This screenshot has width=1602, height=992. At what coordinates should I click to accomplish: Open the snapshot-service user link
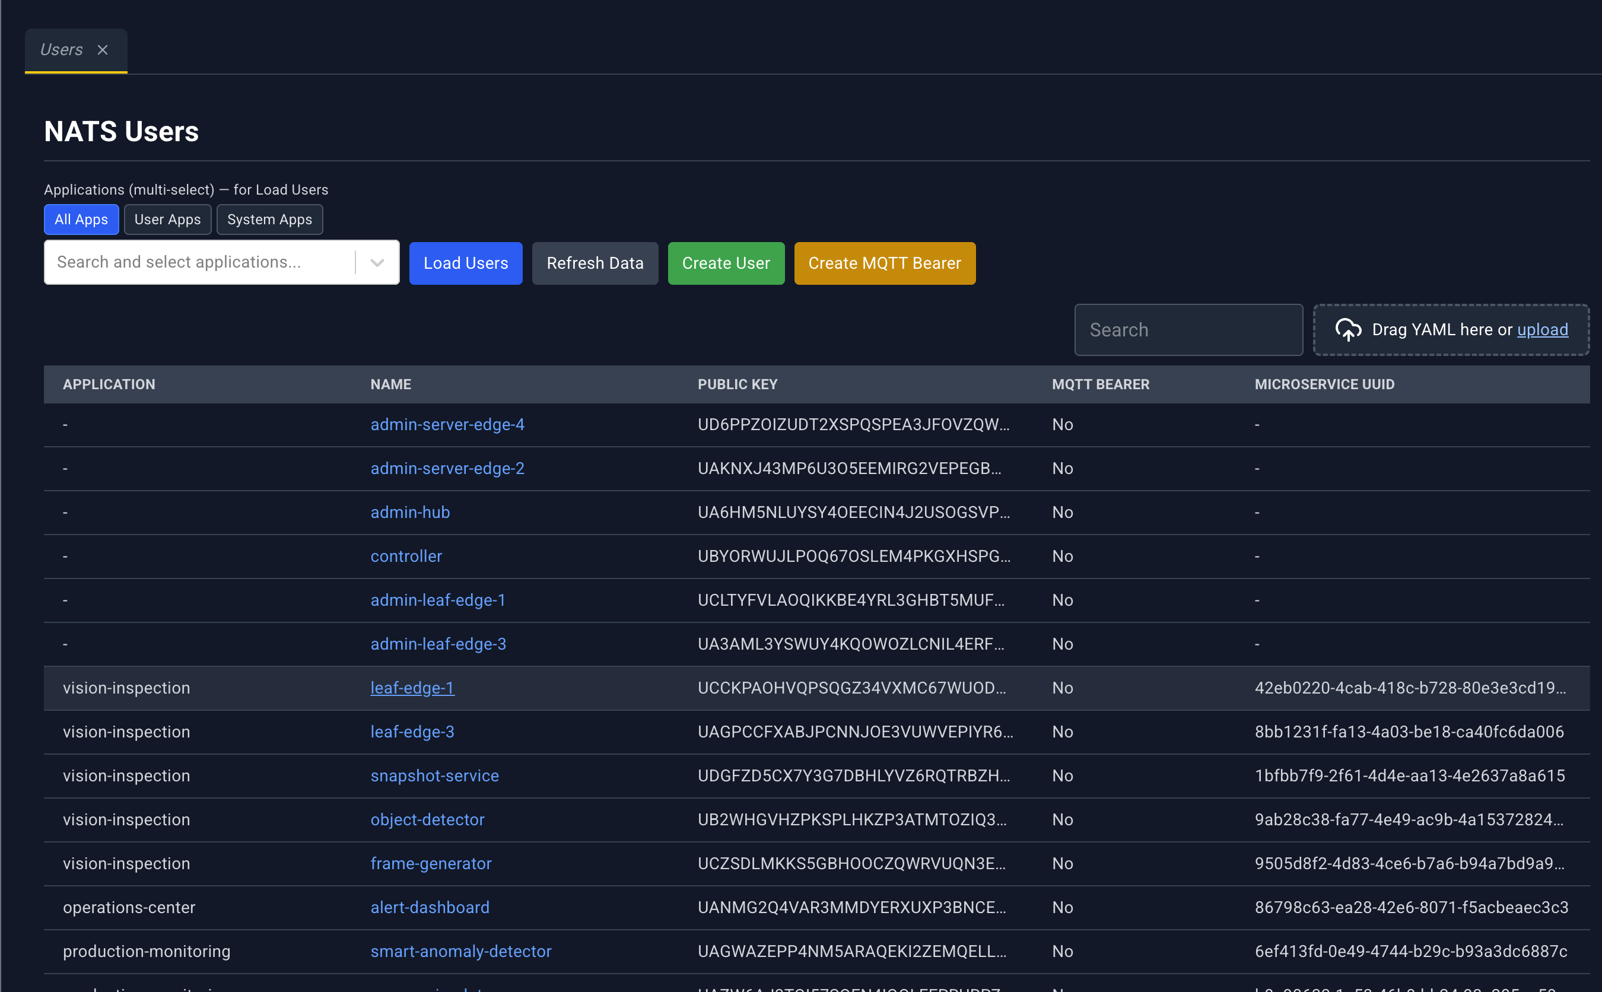(x=435, y=776)
